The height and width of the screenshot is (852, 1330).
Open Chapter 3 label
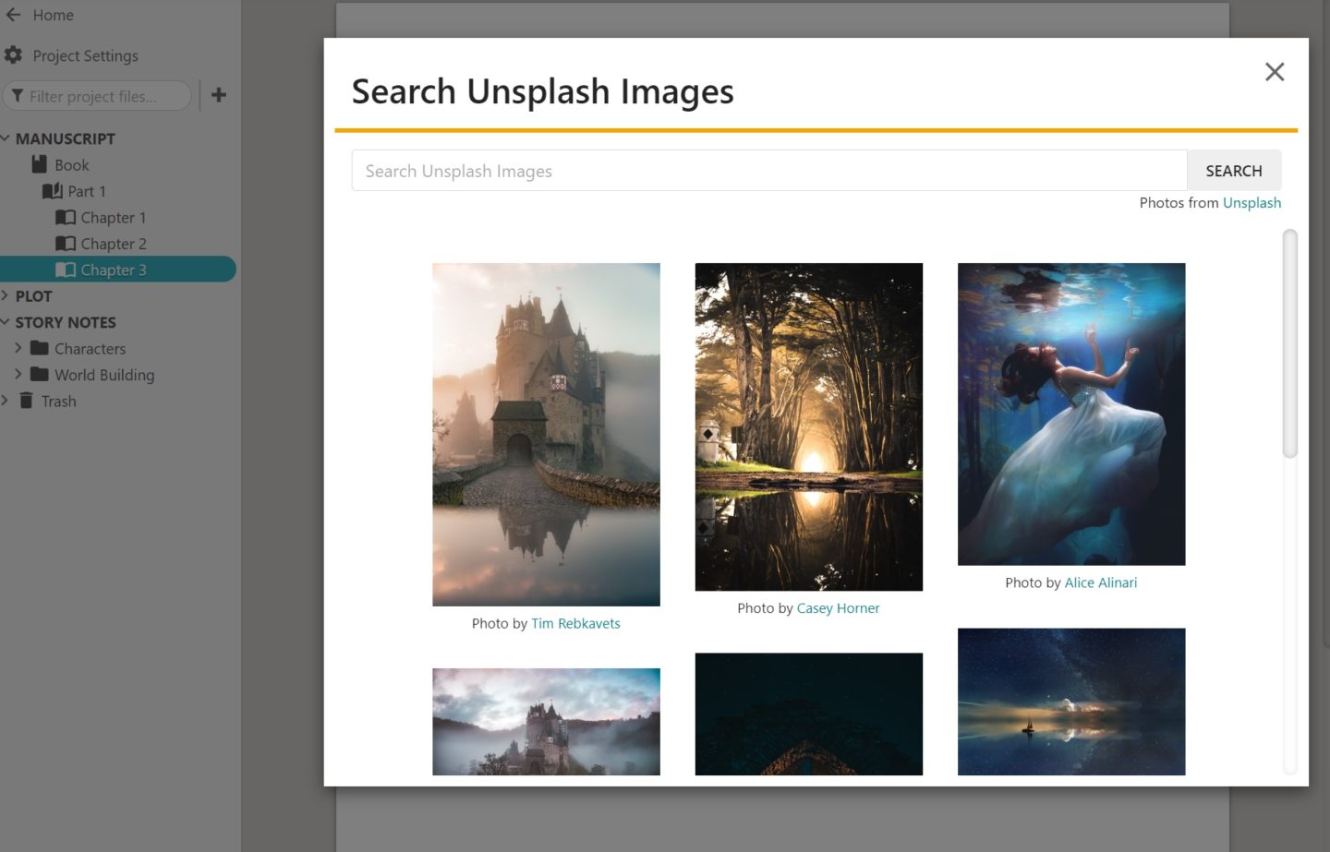[114, 270]
